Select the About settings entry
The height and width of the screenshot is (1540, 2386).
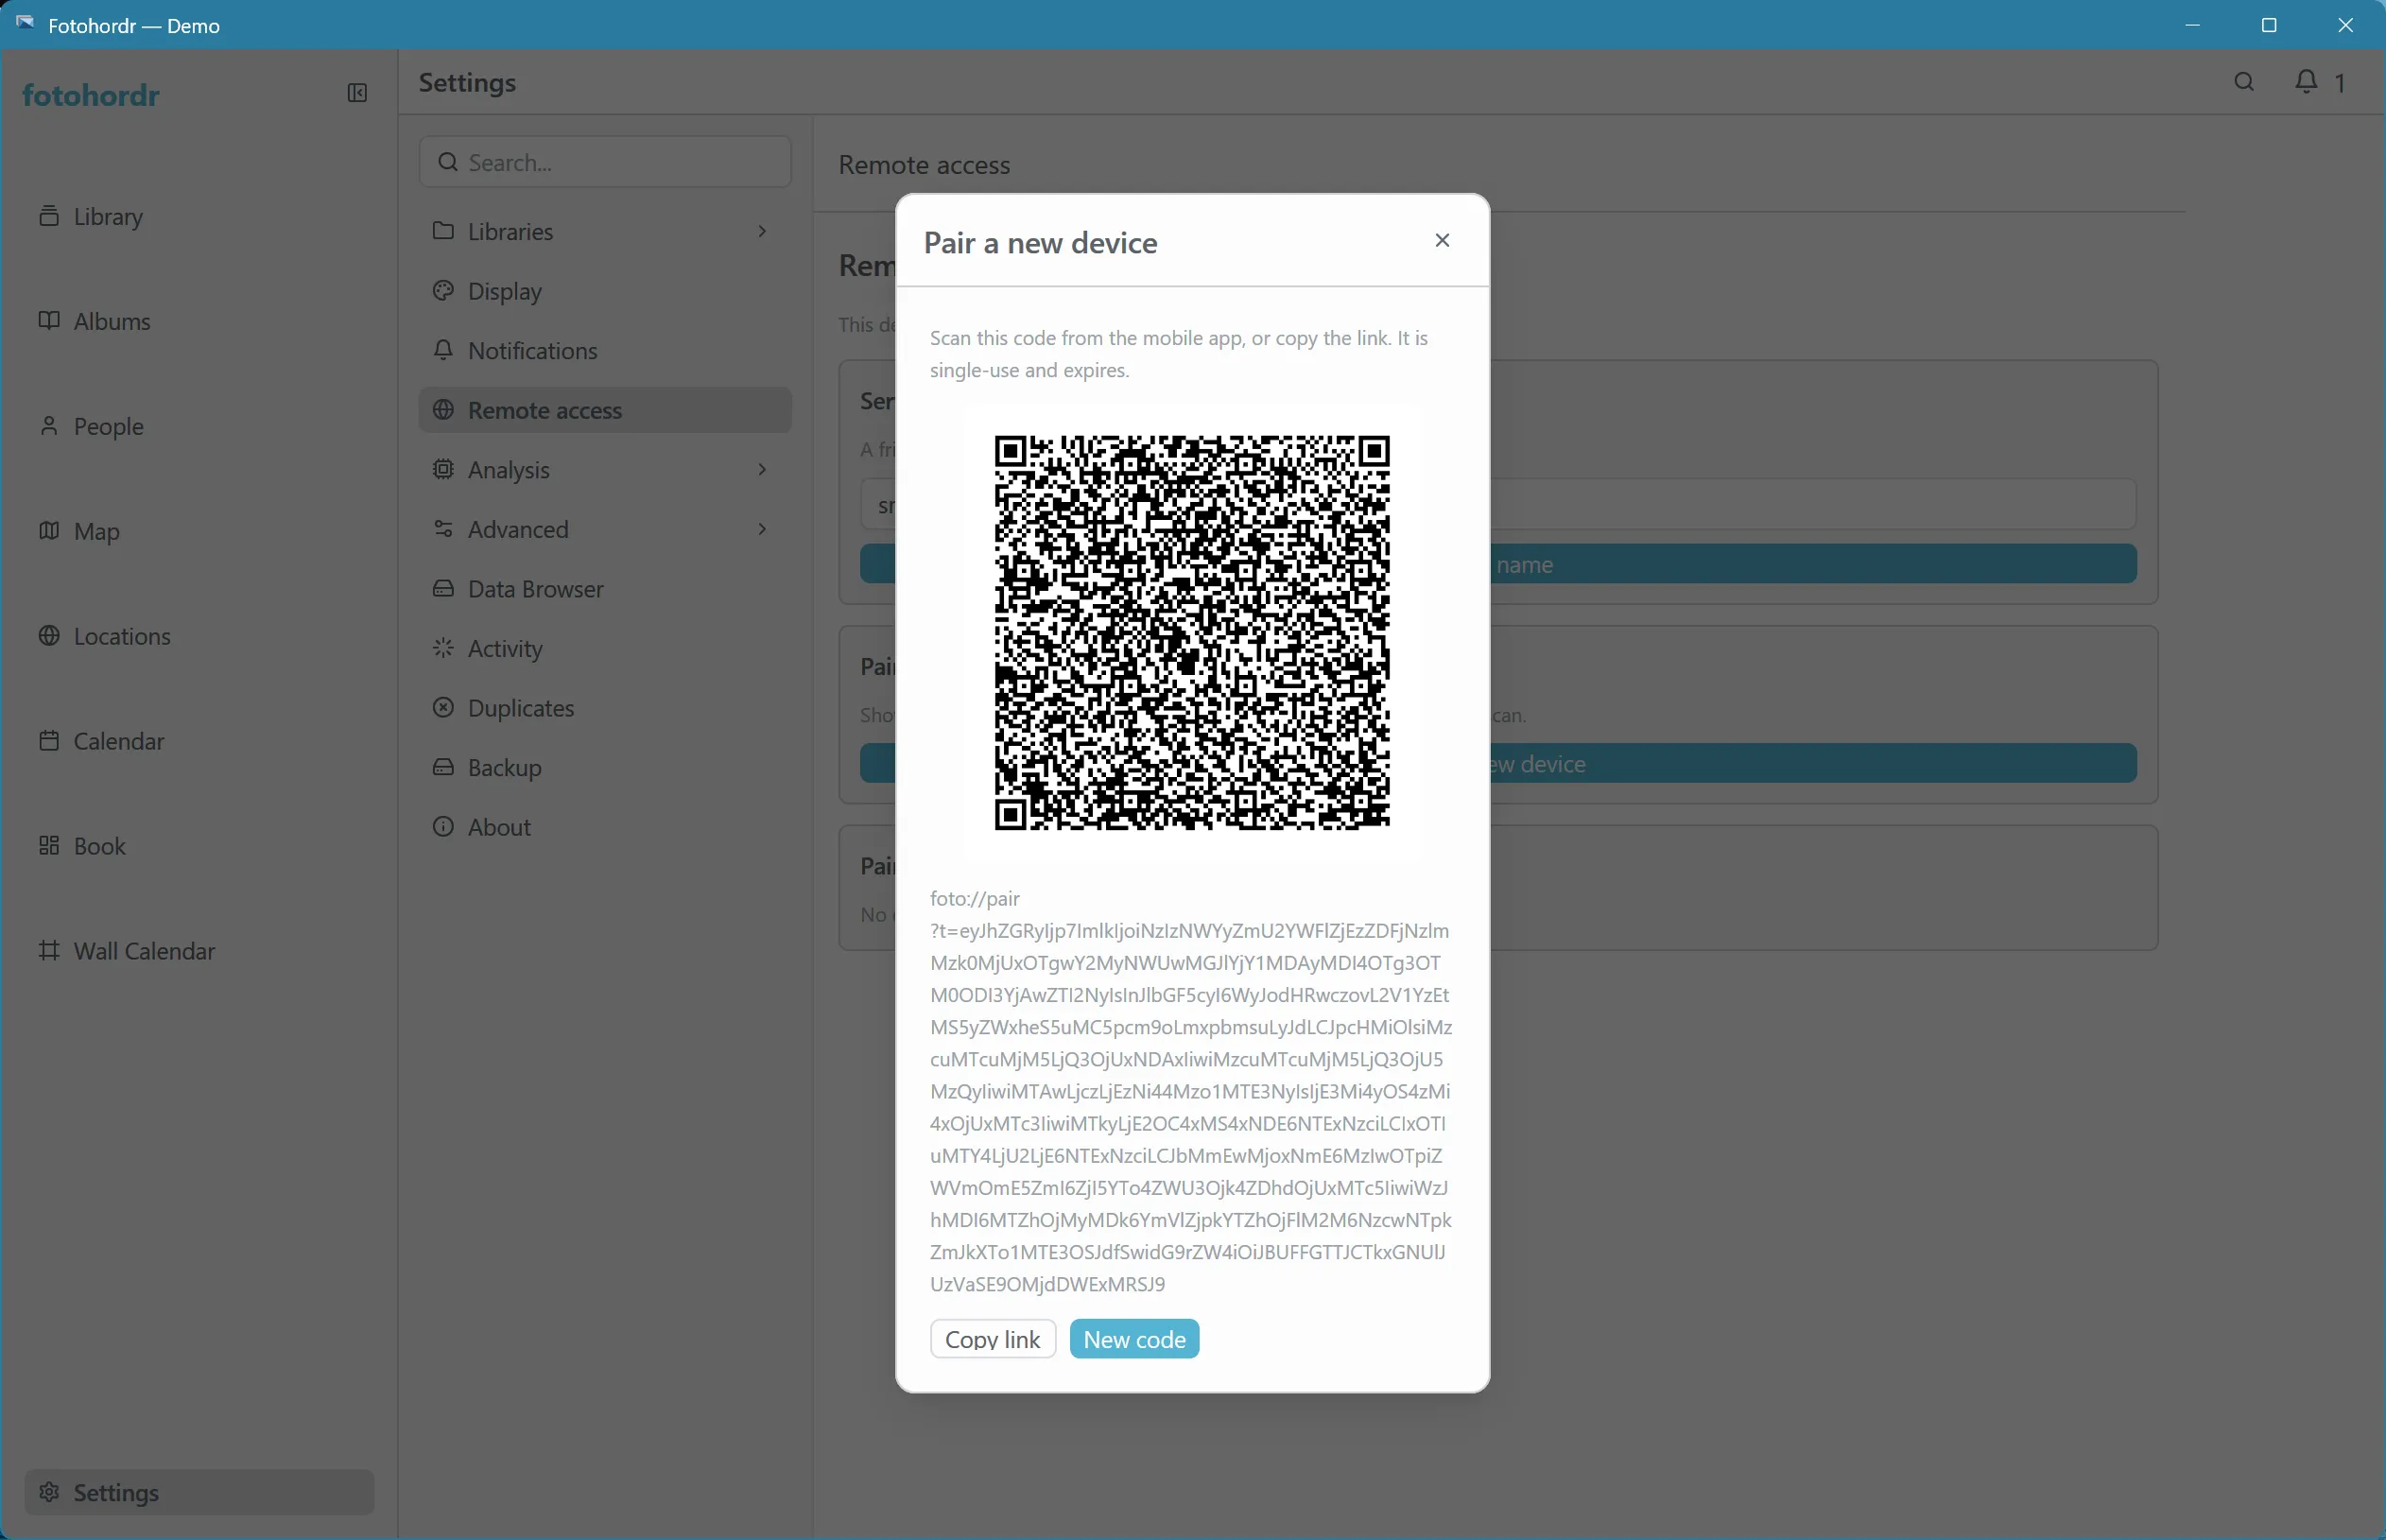click(x=605, y=827)
